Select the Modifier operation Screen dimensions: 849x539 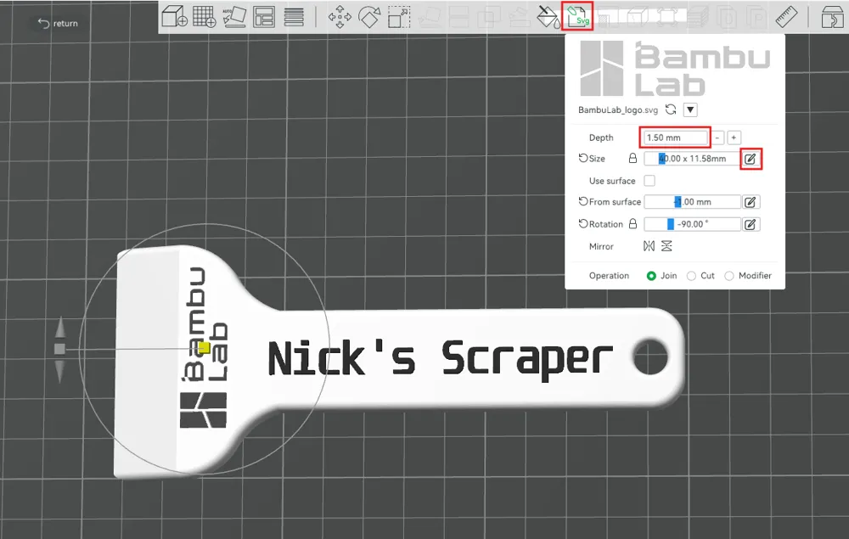pos(729,276)
